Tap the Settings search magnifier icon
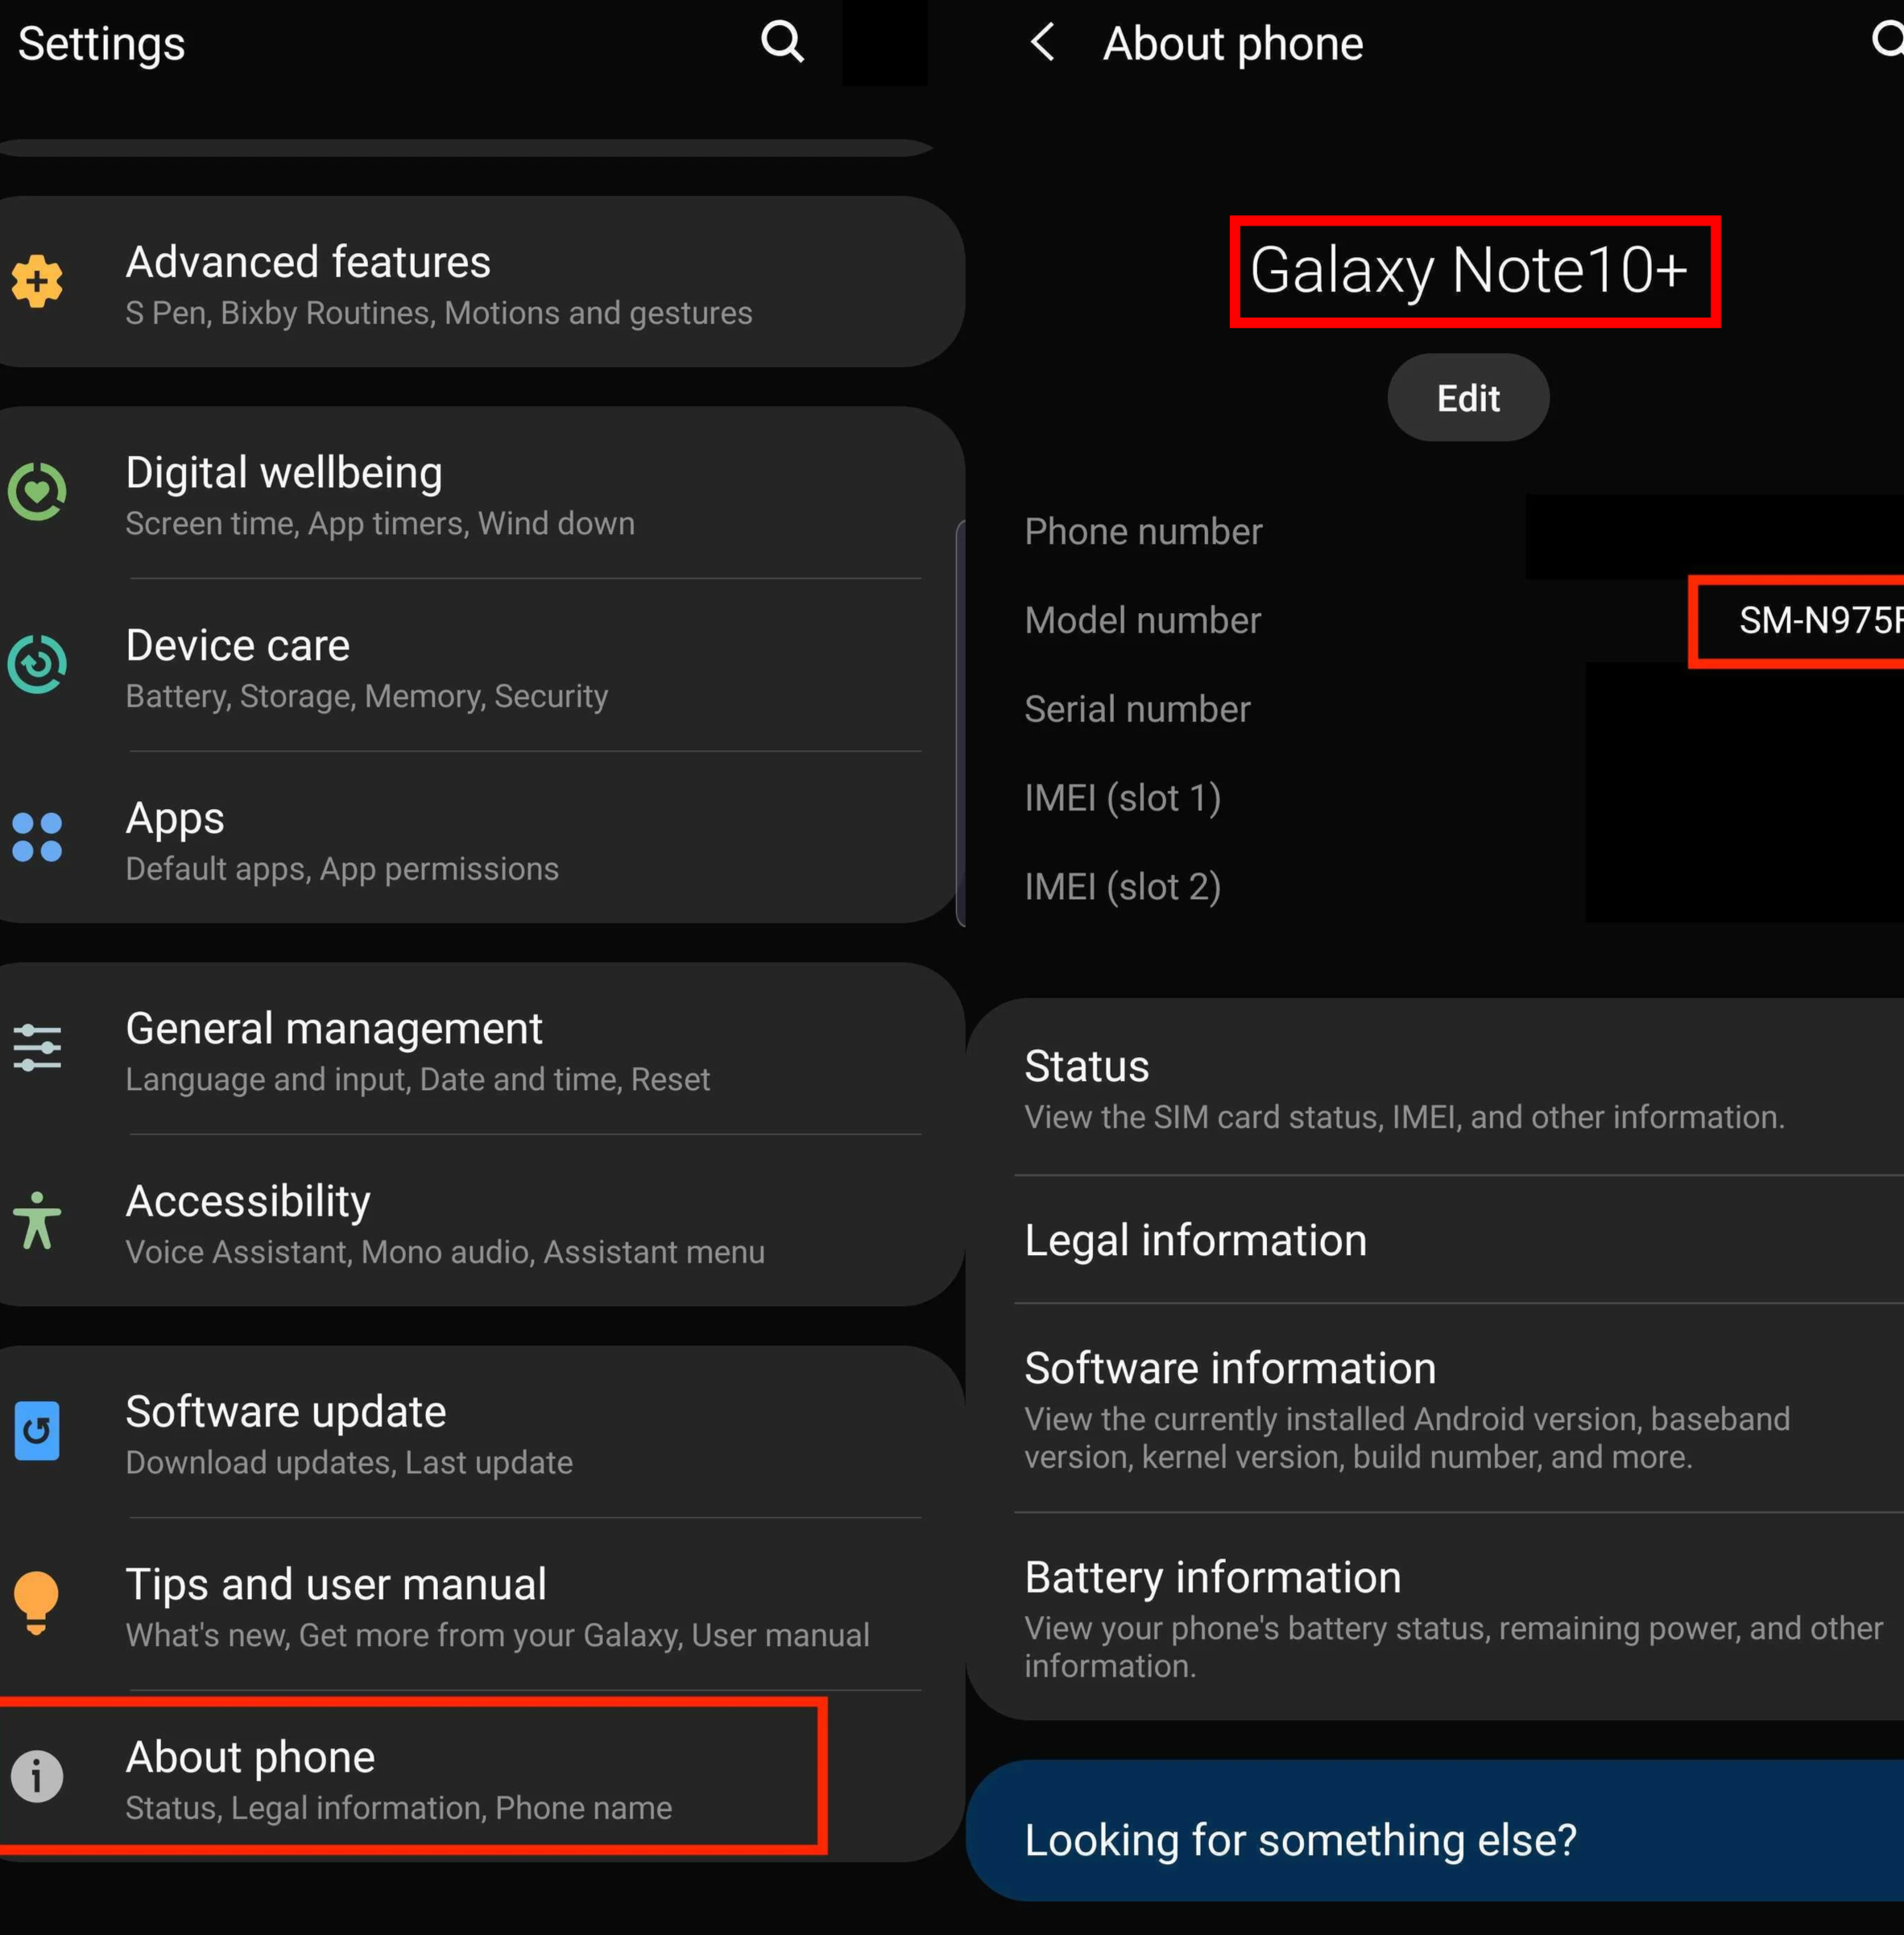This screenshot has height=1935, width=1904. (782, 42)
